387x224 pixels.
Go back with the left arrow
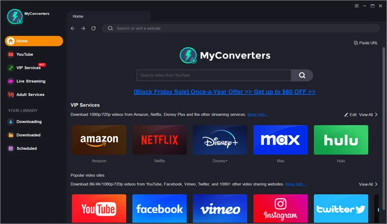(x=73, y=28)
